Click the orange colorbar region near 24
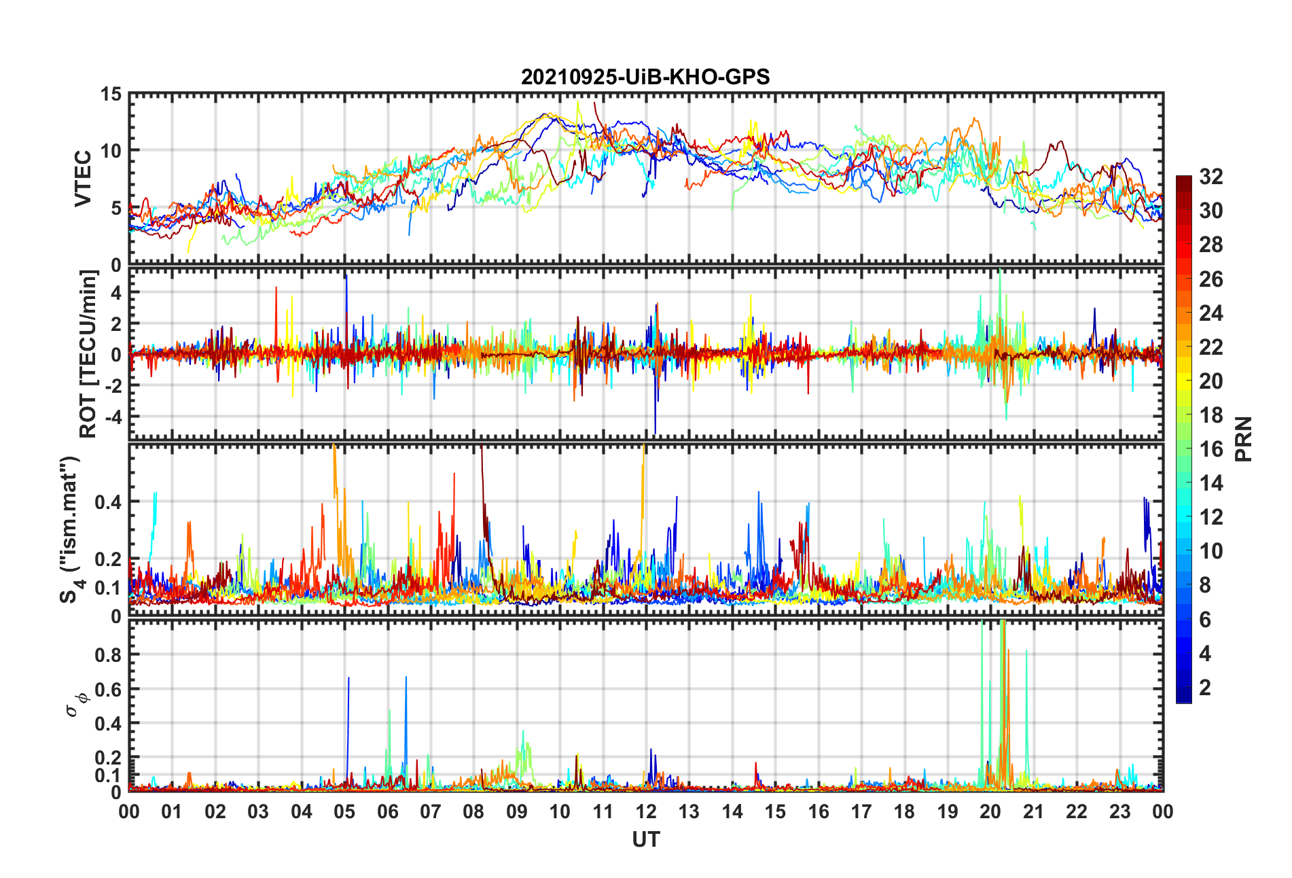The image size is (1292, 878). click(1184, 313)
